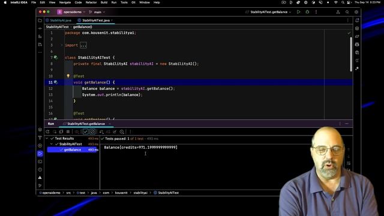This screenshot has height=216, width=384.
Task: Open the main branch dropdown
Action: (97, 12)
